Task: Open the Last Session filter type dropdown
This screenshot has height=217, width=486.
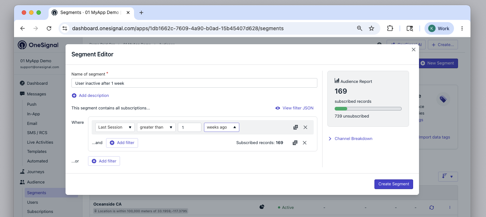Action: [x=115, y=127]
